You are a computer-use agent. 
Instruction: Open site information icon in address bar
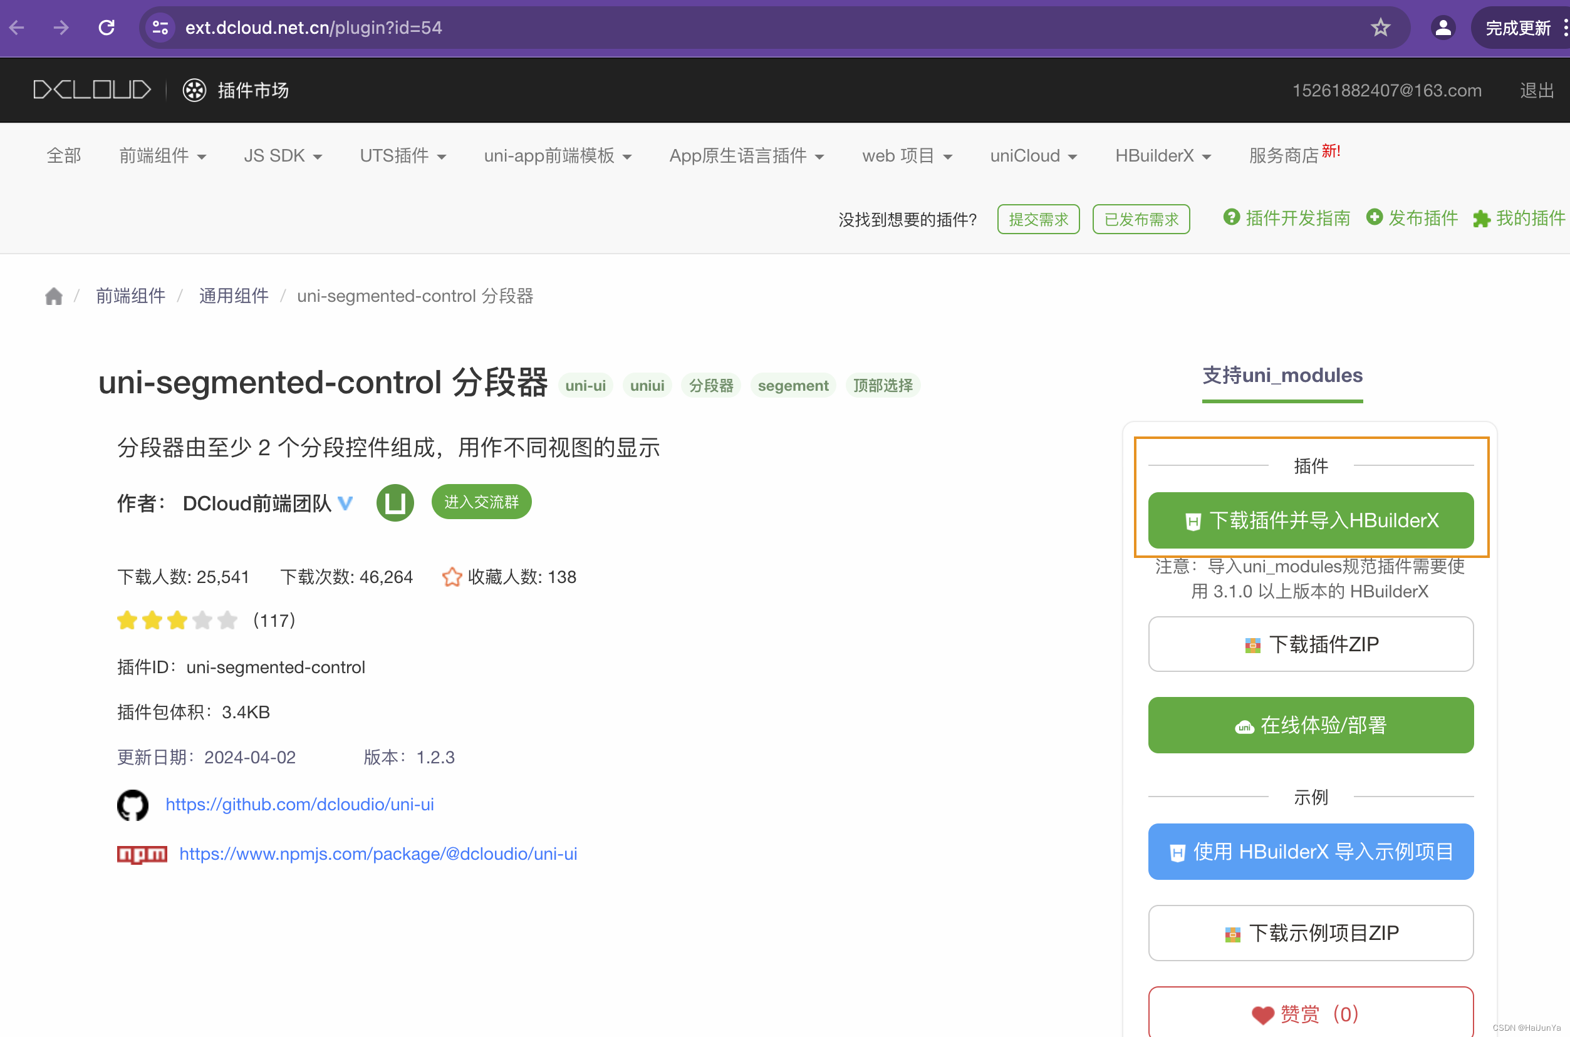pyautogui.click(x=160, y=28)
